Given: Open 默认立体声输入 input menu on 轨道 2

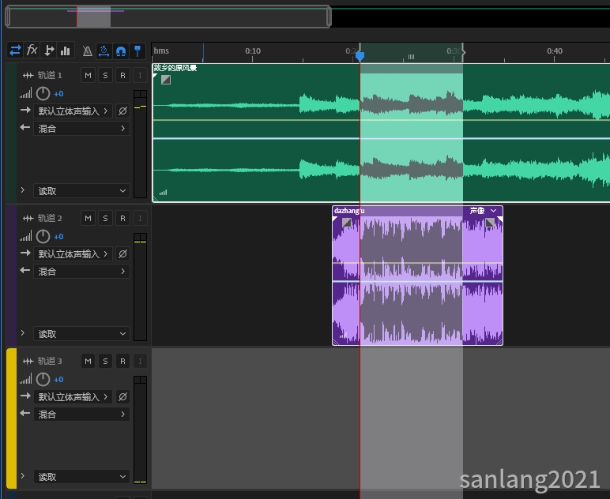Looking at the screenshot, I should [x=74, y=254].
